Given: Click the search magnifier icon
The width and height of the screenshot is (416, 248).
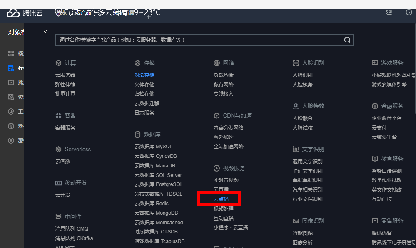Looking at the screenshot, I should (x=347, y=40).
